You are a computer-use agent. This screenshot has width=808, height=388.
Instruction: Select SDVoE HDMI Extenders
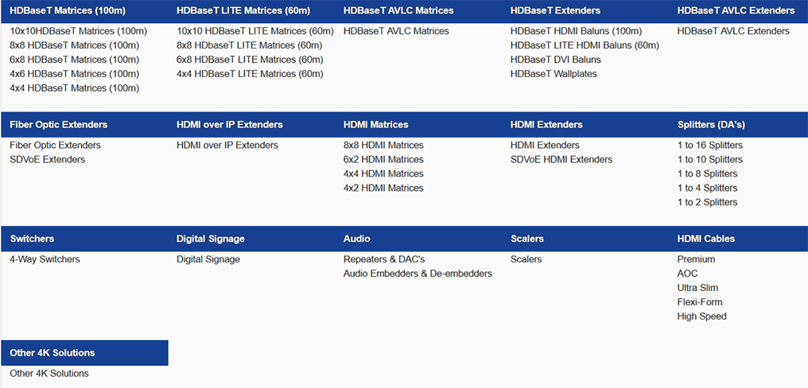click(x=561, y=159)
